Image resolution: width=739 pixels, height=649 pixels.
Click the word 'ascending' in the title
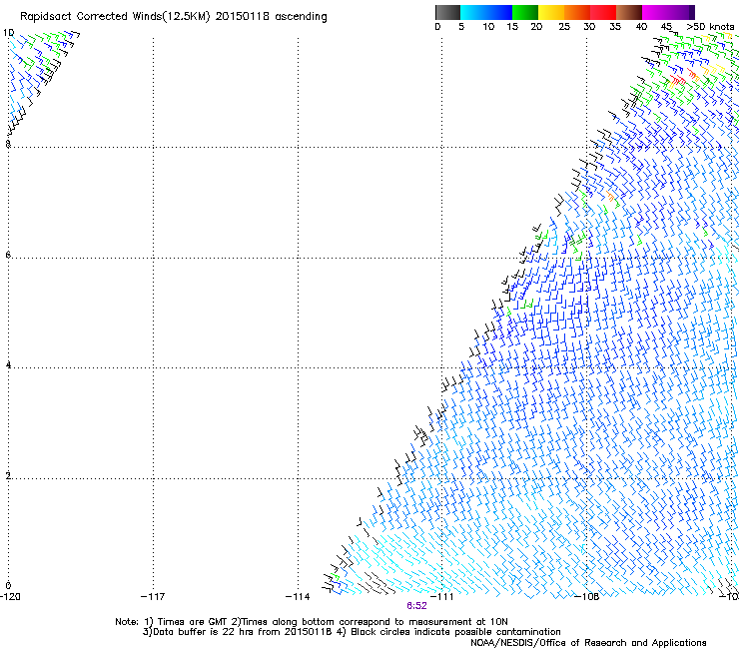(301, 17)
